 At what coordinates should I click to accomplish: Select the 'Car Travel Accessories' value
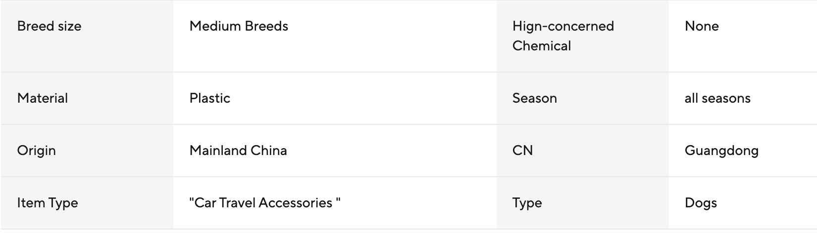tap(265, 203)
